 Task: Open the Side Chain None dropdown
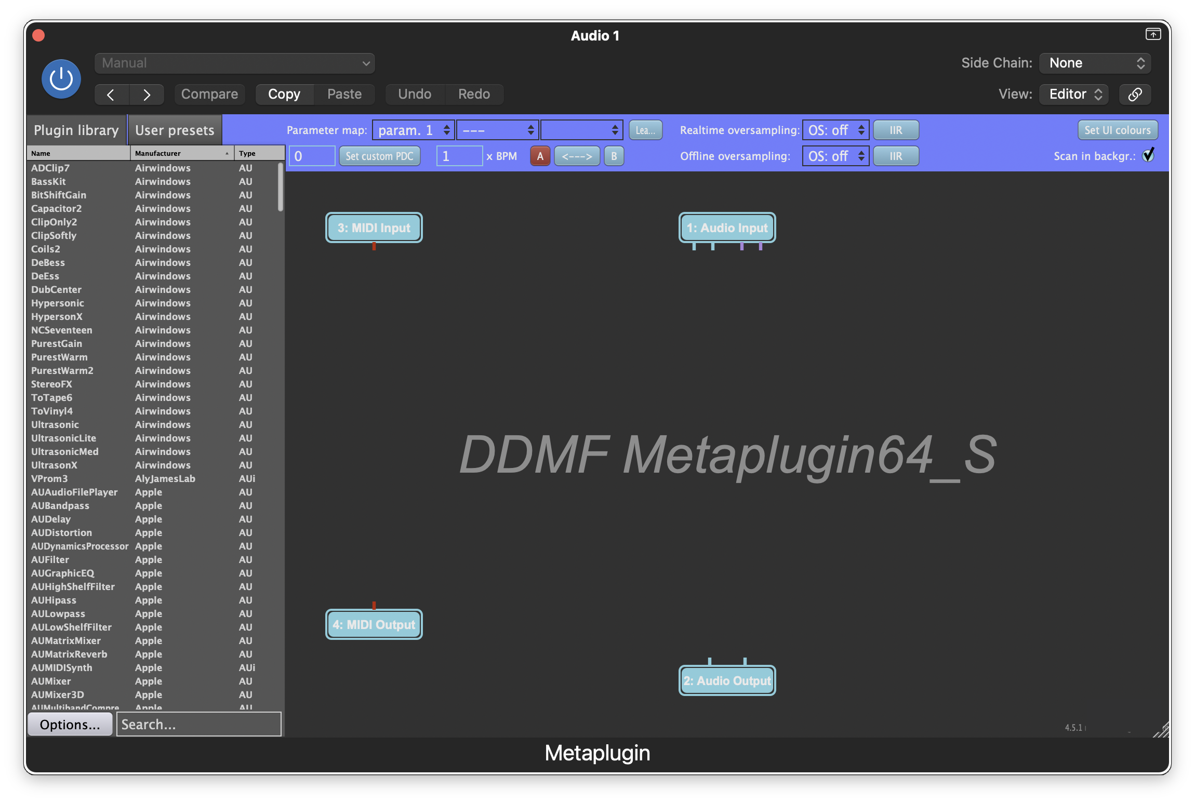pos(1095,63)
